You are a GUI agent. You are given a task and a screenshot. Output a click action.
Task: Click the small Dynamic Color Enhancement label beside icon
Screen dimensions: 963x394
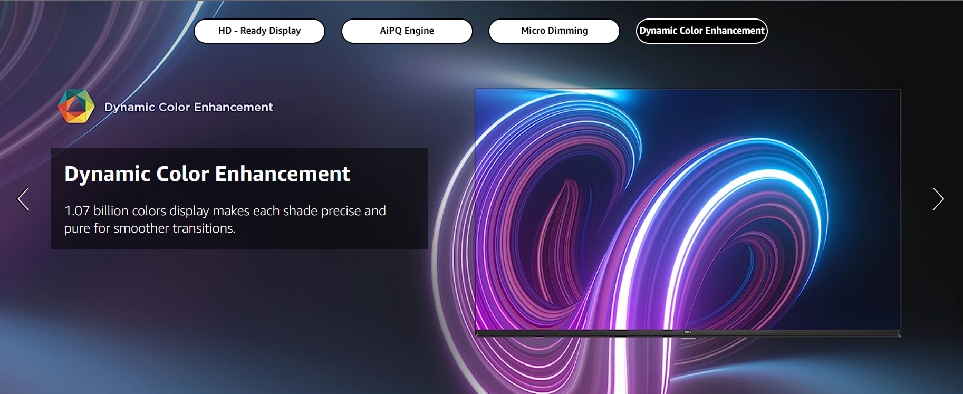[188, 107]
